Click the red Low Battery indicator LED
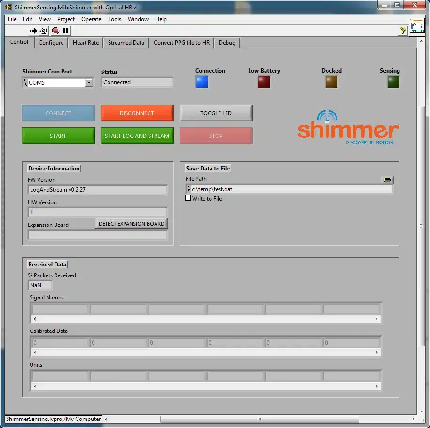Screen dimensions: 430x428 (x=264, y=82)
